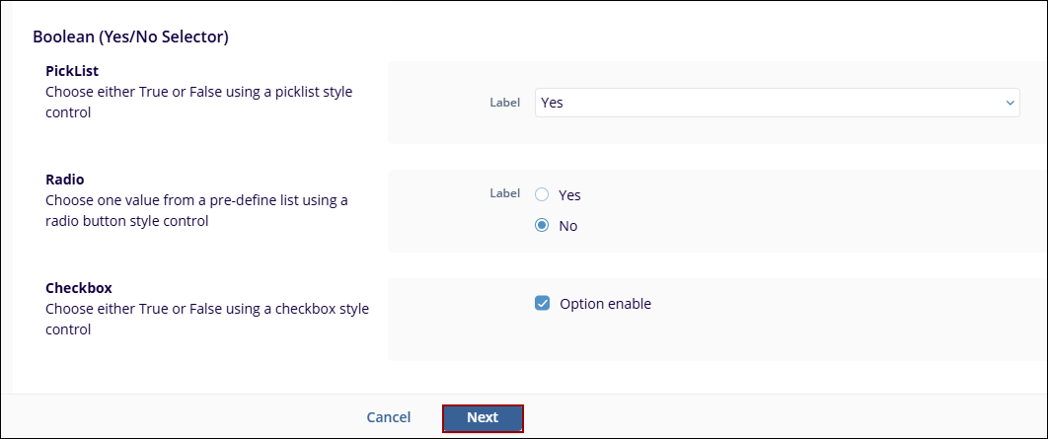Toggle the Option enable checkbox

pyautogui.click(x=542, y=304)
